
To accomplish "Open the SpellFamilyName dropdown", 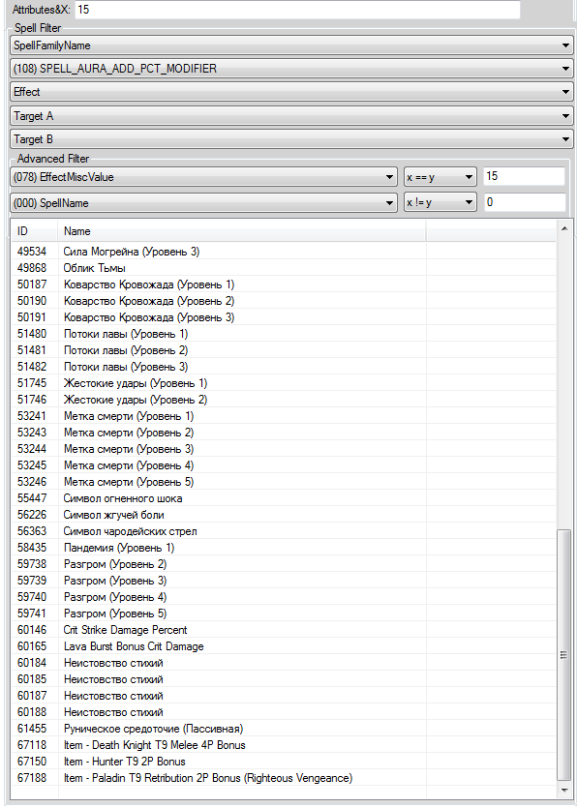I will tap(291, 45).
